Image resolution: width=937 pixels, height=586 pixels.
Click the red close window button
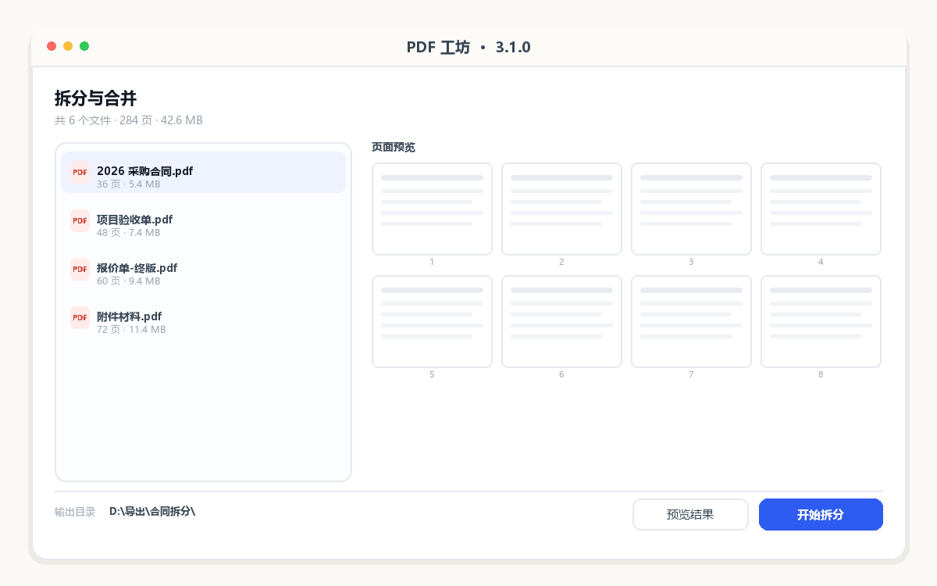coord(52,46)
